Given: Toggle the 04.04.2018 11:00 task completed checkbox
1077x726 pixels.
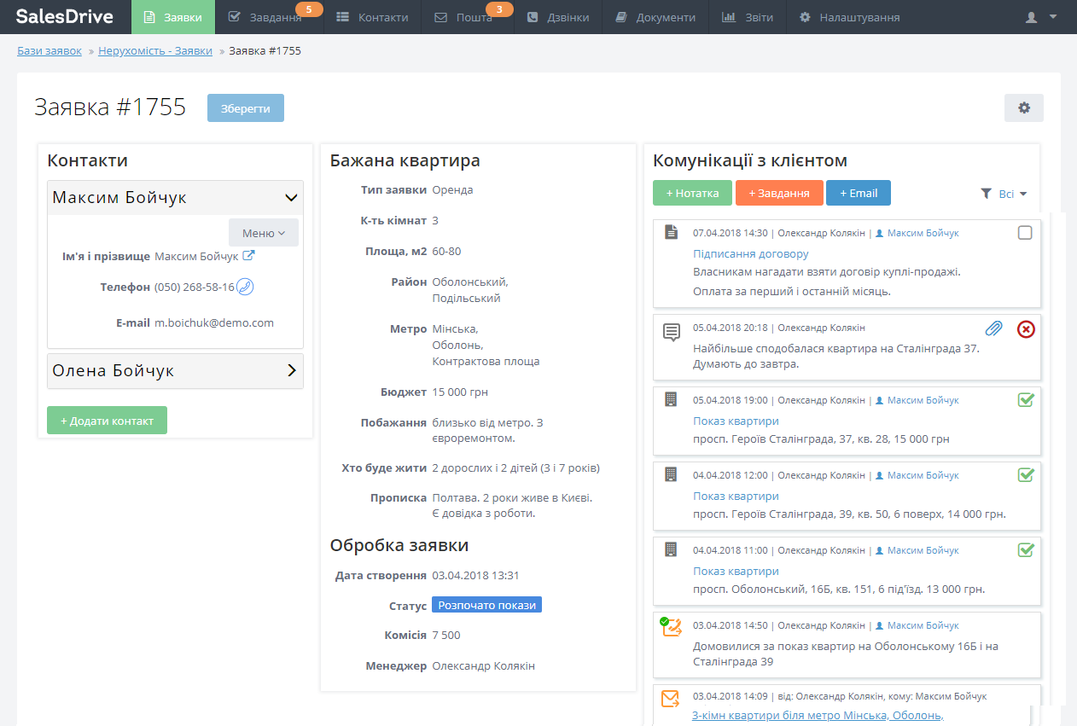Looking at the screenshot, I should pos(1025,550).
